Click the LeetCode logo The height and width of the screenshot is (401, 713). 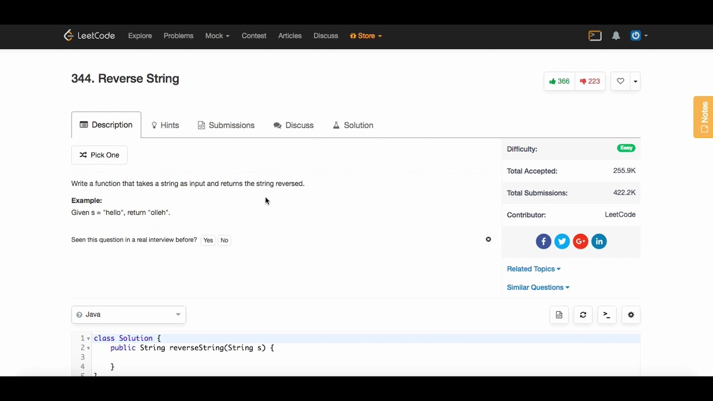pyautogui.click(x=89, y=36)
